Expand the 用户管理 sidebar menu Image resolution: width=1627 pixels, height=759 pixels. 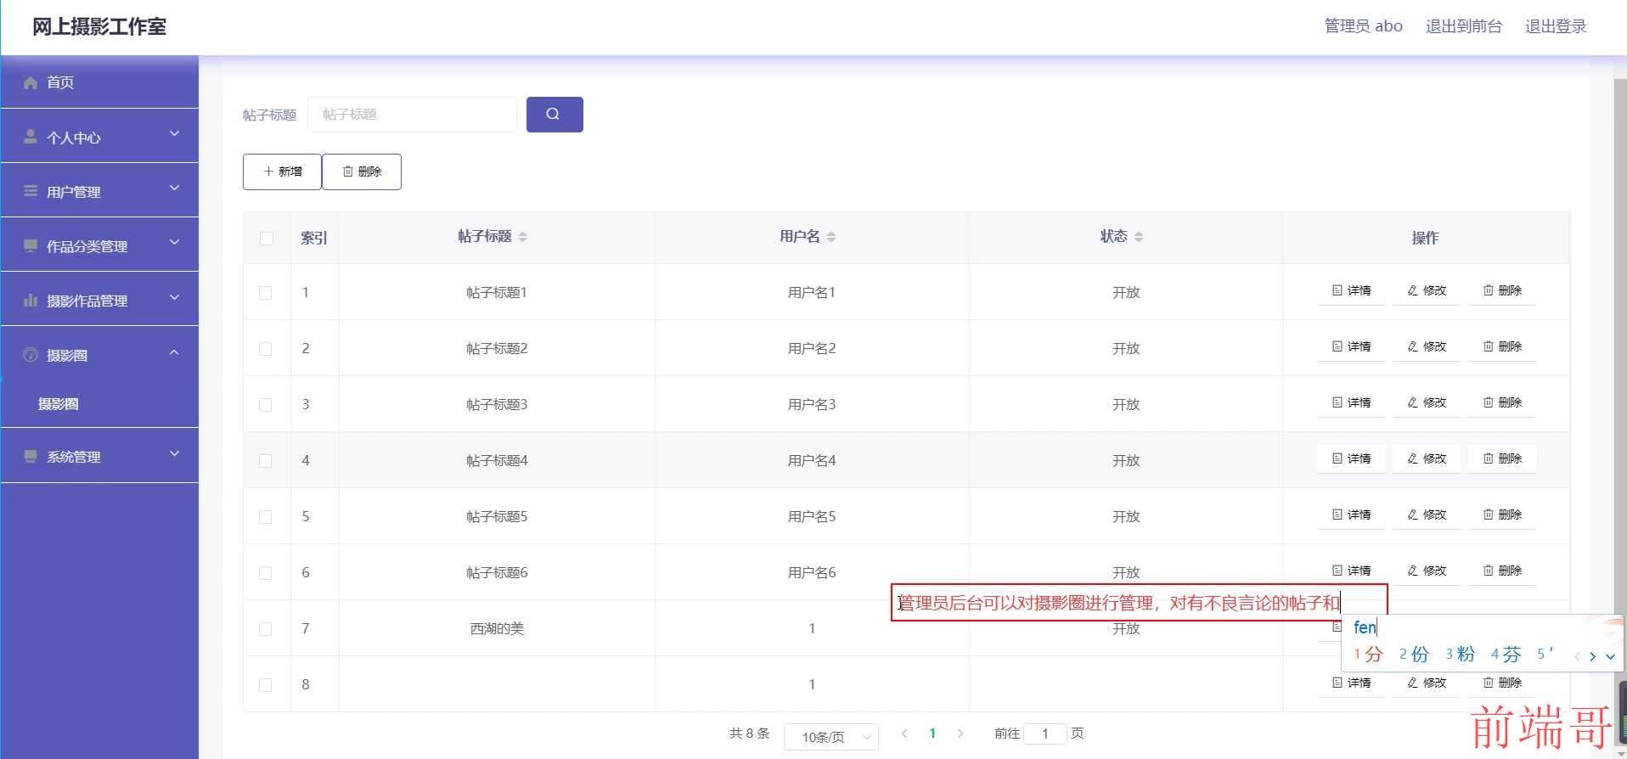pyautogui.click(x=100, y=190)
